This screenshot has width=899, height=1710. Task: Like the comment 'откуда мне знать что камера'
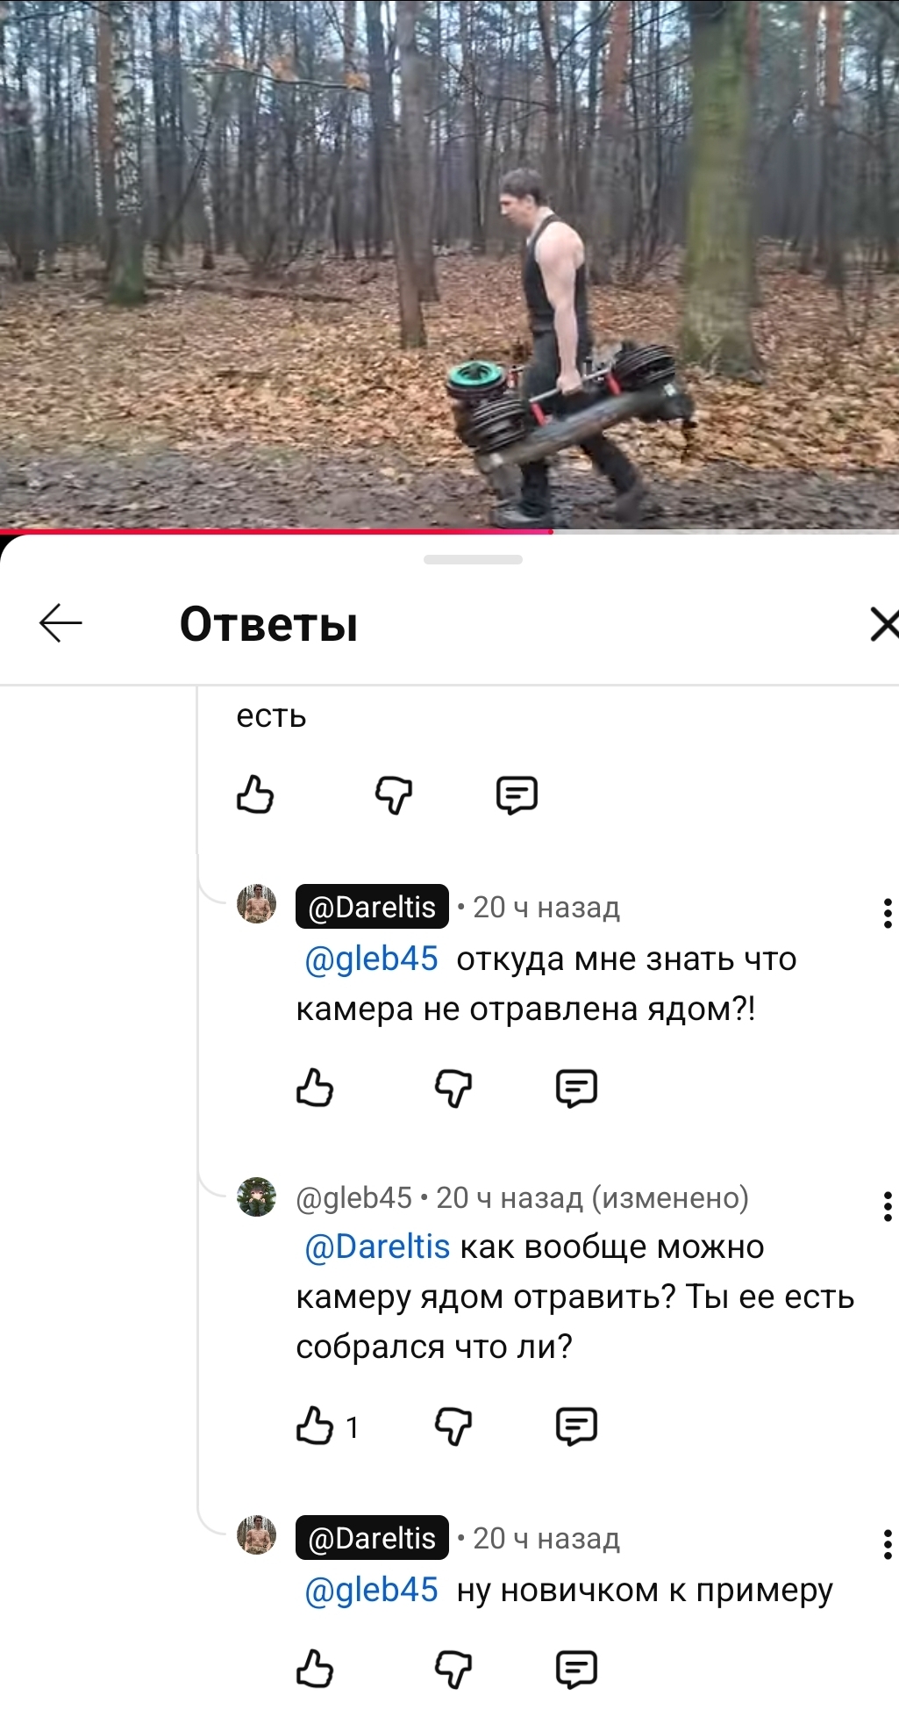315,1089
